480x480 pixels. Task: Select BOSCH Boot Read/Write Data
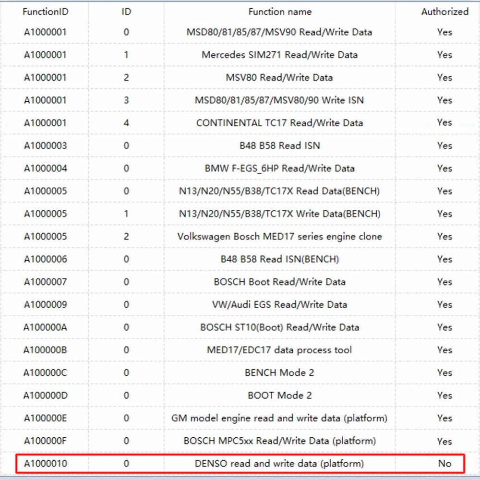pyautogui.click(x=279, y=282)
